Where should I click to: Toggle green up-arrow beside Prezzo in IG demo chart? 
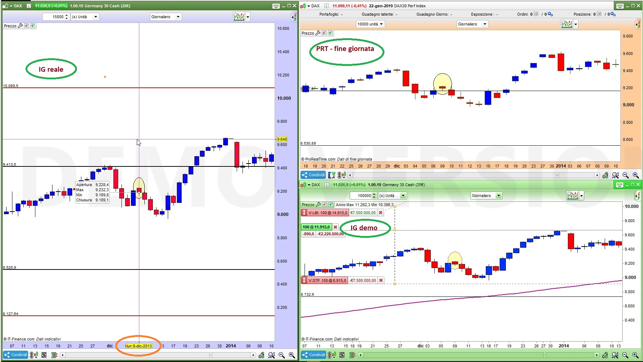point(331,205)
